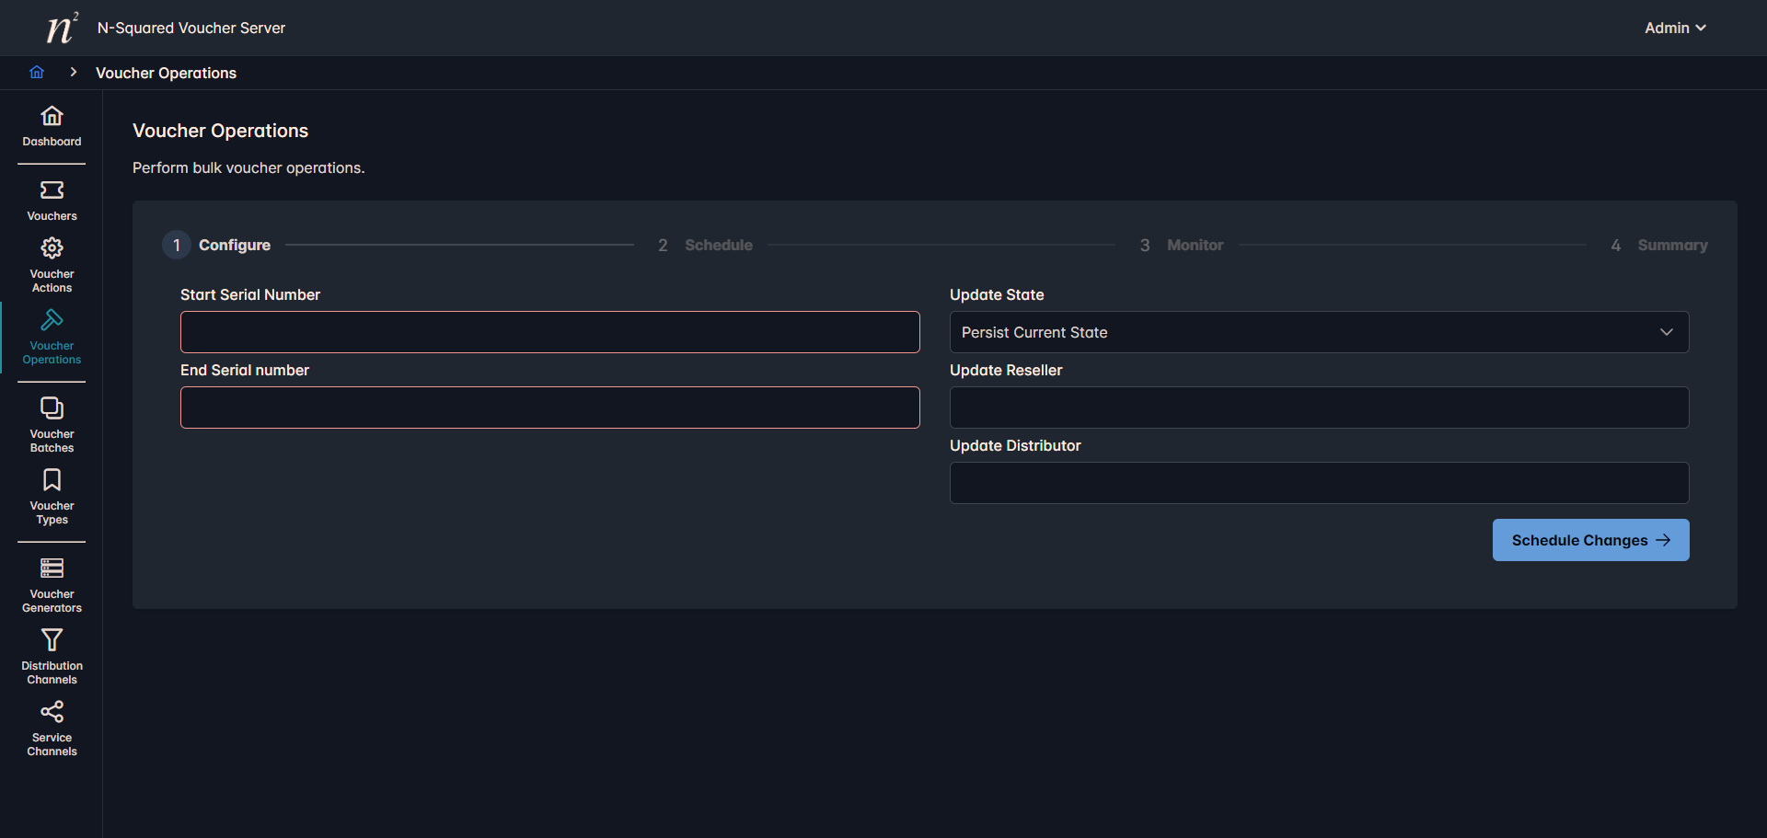The width and height of the screenshot is (1767, 838).
Task: Select Voucher Operations sidebar icon
Action: point(52,320)
